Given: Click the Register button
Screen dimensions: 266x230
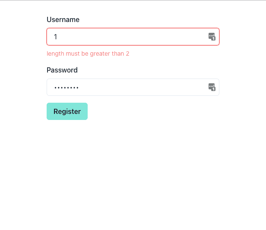Looking at the screenshot, I should point(67,111).
